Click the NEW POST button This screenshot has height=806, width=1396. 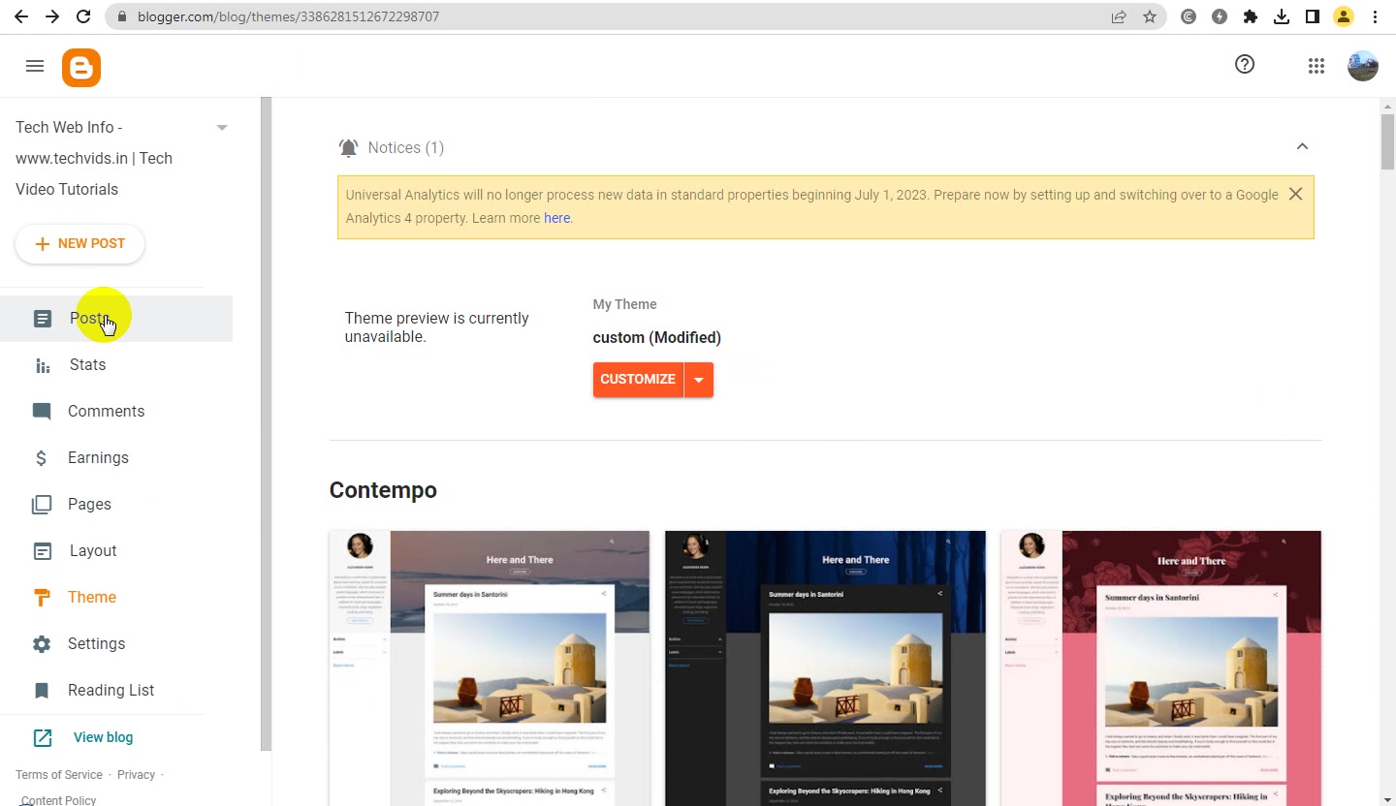[x=80, y=244]
